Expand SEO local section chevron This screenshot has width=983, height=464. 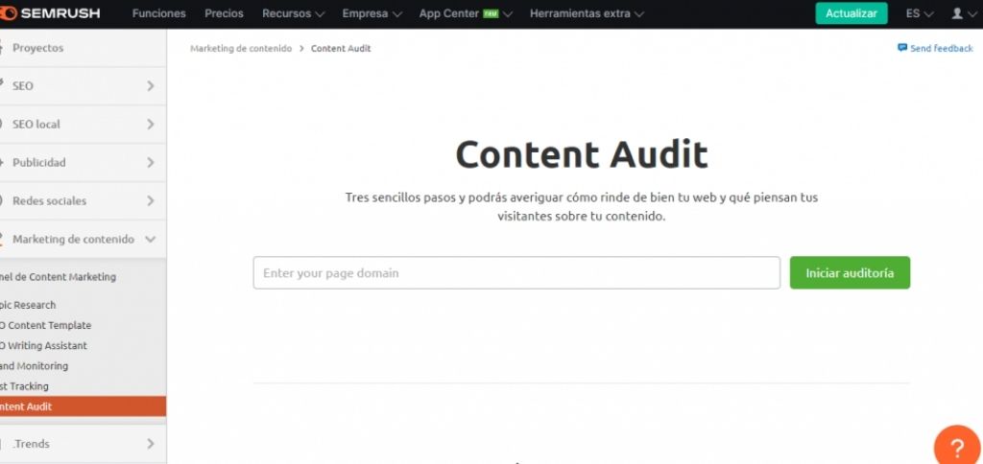coord(151,124)
